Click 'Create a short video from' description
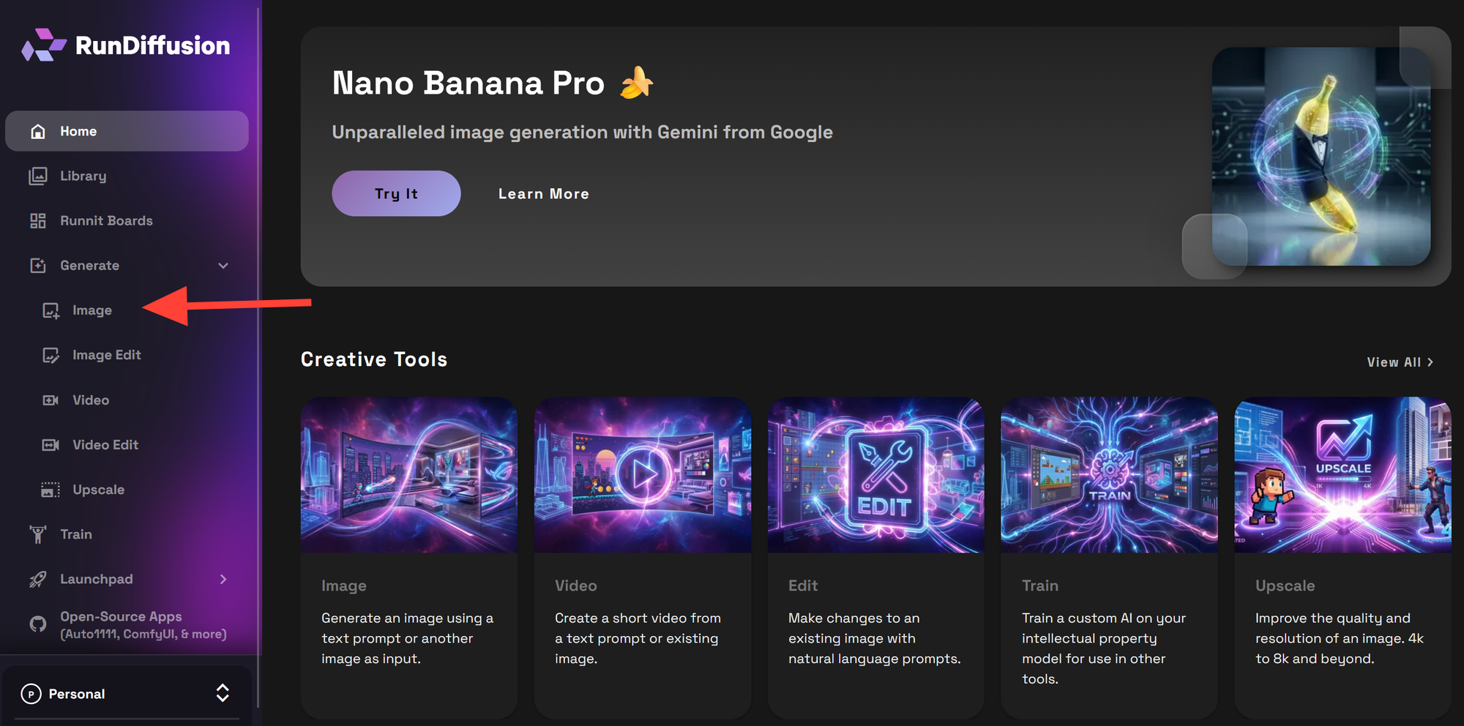The image size is (1464, 726). tap(638, 638)
